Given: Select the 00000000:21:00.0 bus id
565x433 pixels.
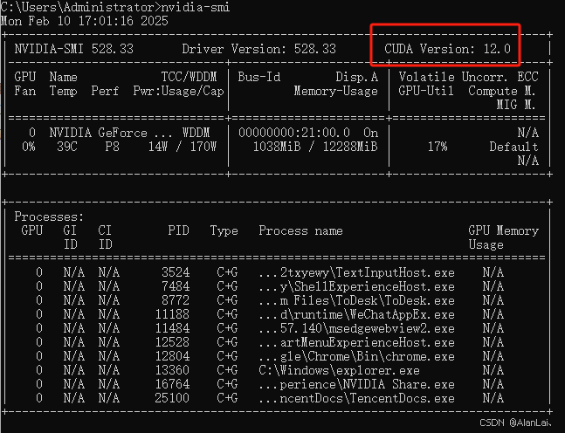Looking at the screenshot, I should pos(294,133).
